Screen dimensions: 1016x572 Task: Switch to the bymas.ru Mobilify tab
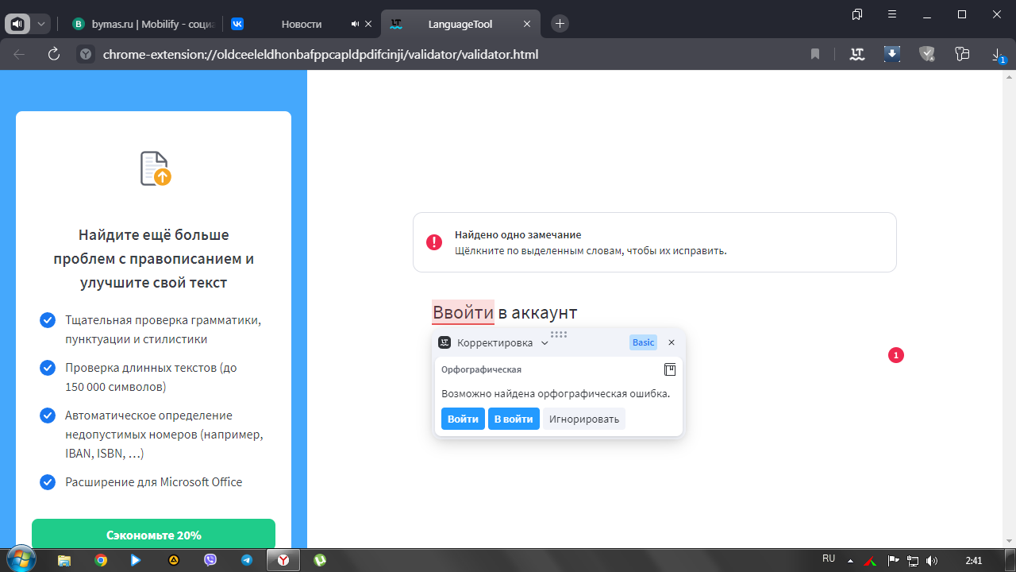(x=143, y=24)
